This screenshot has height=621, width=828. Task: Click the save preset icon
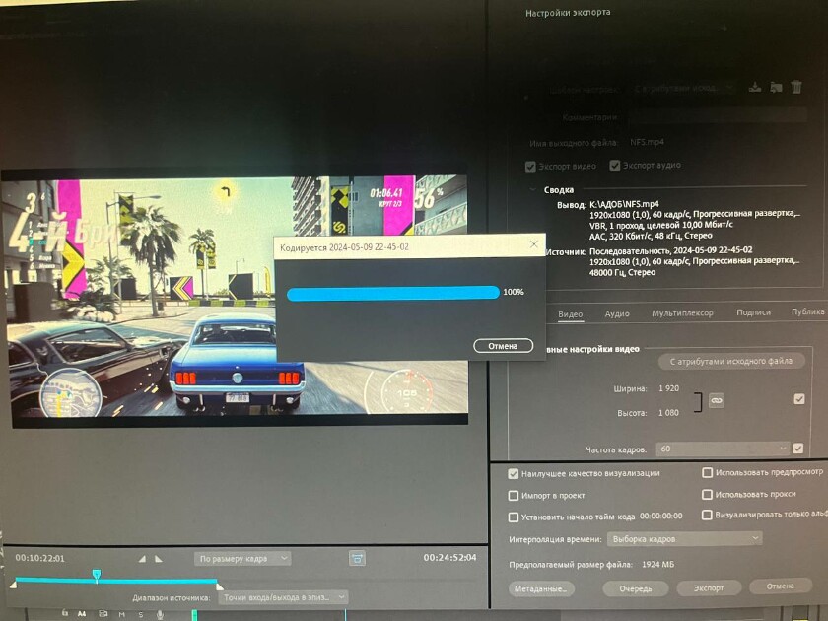point(755,87)
